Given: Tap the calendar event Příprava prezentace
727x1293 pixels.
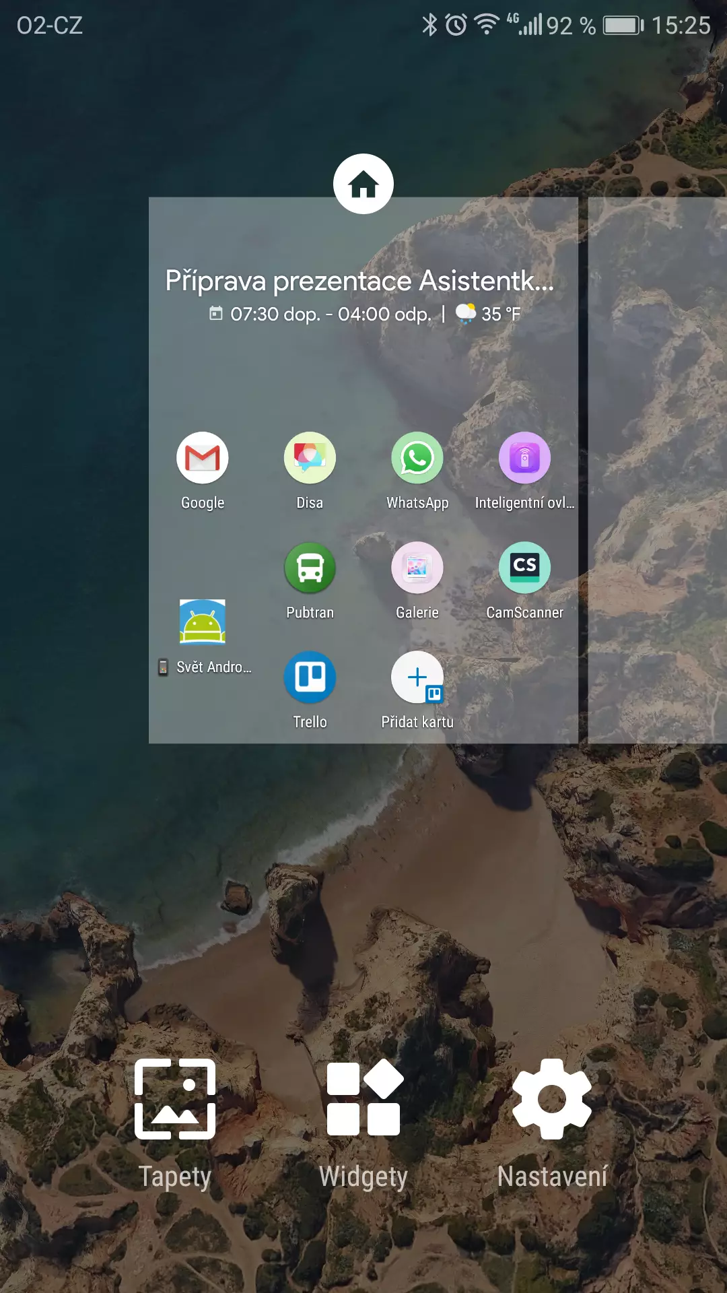Looking at the screenshot, I should pos(360,281).
